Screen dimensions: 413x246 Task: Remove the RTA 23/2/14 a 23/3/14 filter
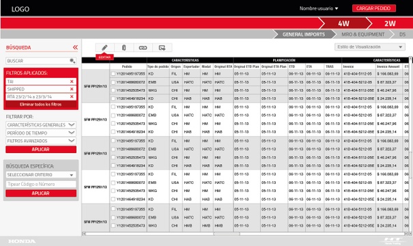tap(72, 97)
